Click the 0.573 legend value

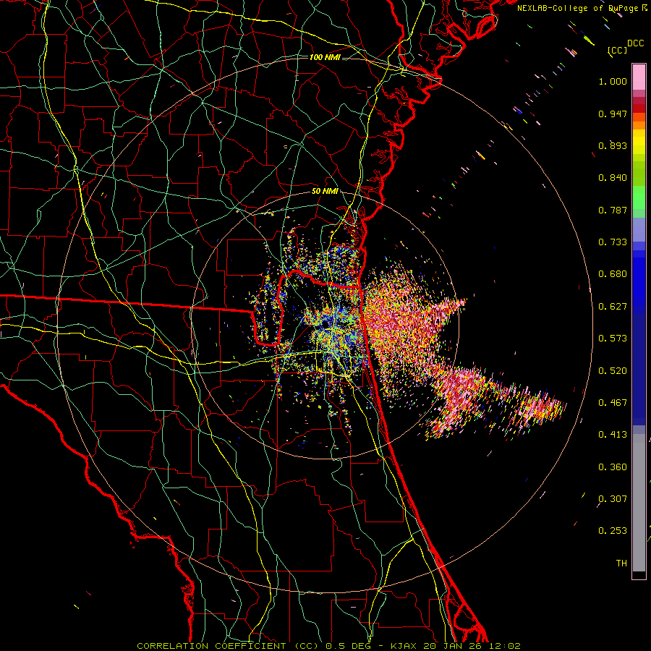pos(613,339)
